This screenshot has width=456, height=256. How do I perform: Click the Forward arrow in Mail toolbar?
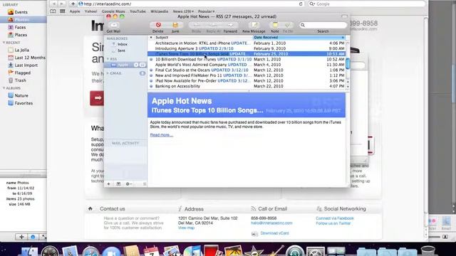tap(230, 26)
